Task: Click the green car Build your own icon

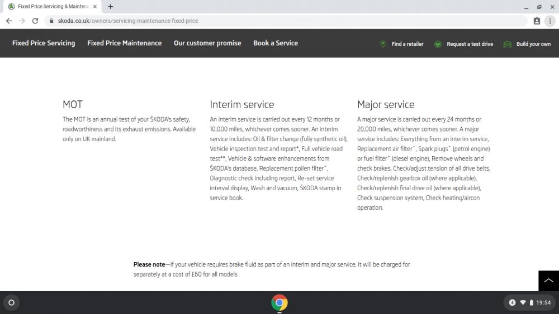Action: pyautogui.click(x=508, y=44)
